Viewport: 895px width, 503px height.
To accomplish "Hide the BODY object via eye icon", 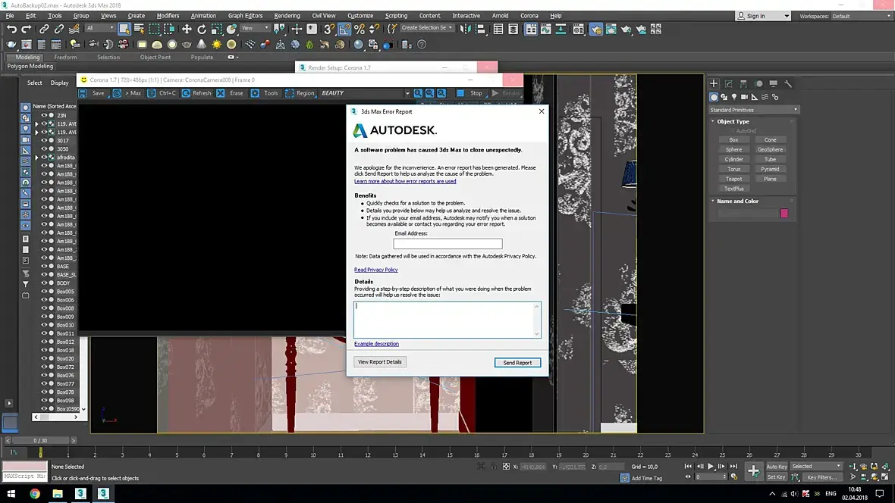I will click(x=44, y=283).
